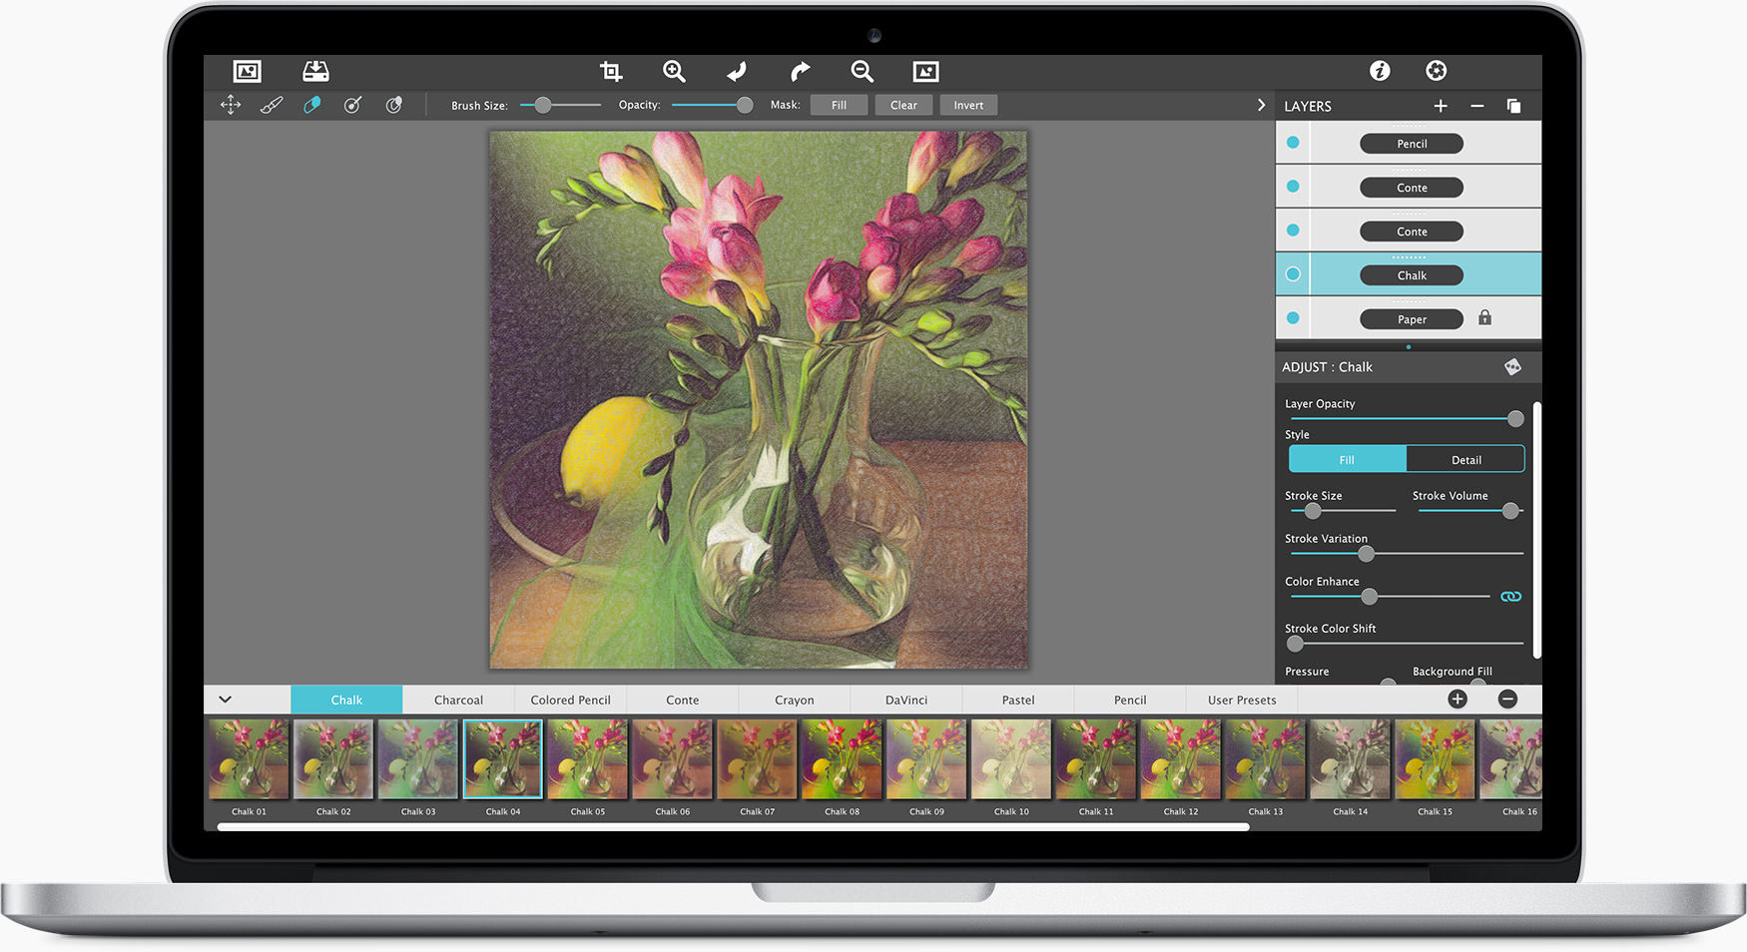1747x952 pixels.
Task: Select the blue eraser mask tool
Action: [312, 105]
